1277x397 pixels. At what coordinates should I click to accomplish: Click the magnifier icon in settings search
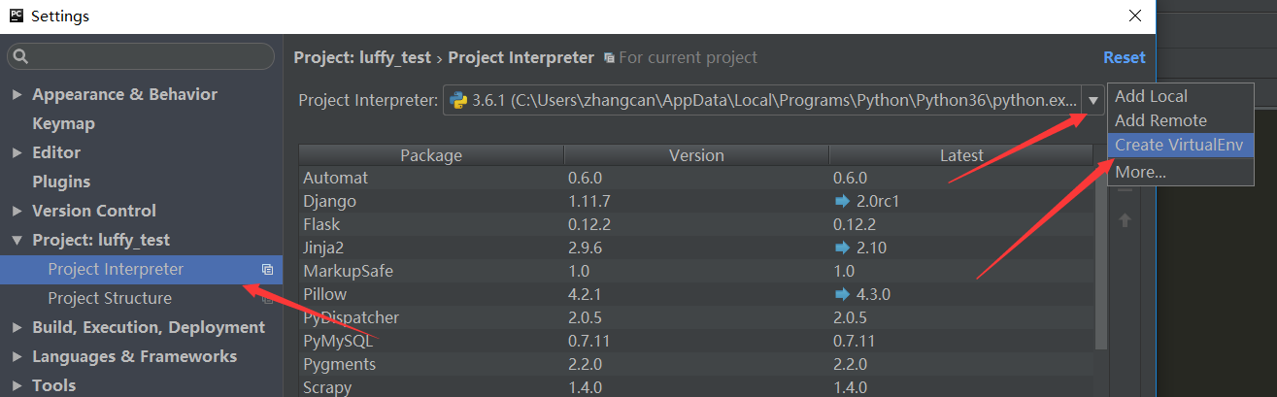(x=21, y=56)
